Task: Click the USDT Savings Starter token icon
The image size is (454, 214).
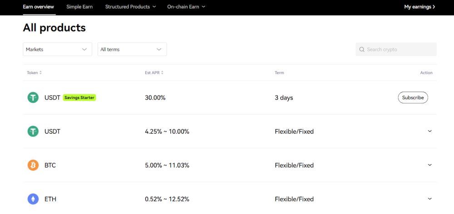Action: coord(33,98)
